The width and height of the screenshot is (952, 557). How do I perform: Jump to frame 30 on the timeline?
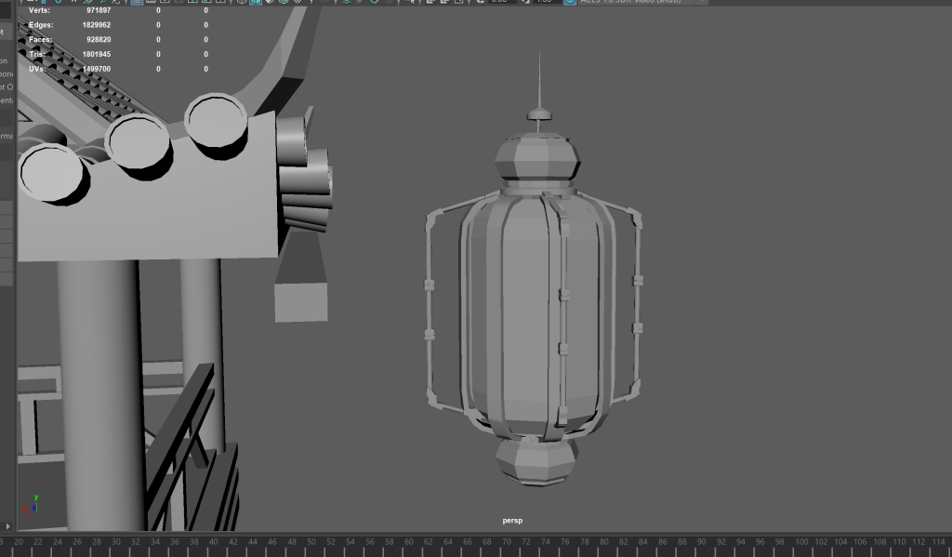tap(116, 542)
